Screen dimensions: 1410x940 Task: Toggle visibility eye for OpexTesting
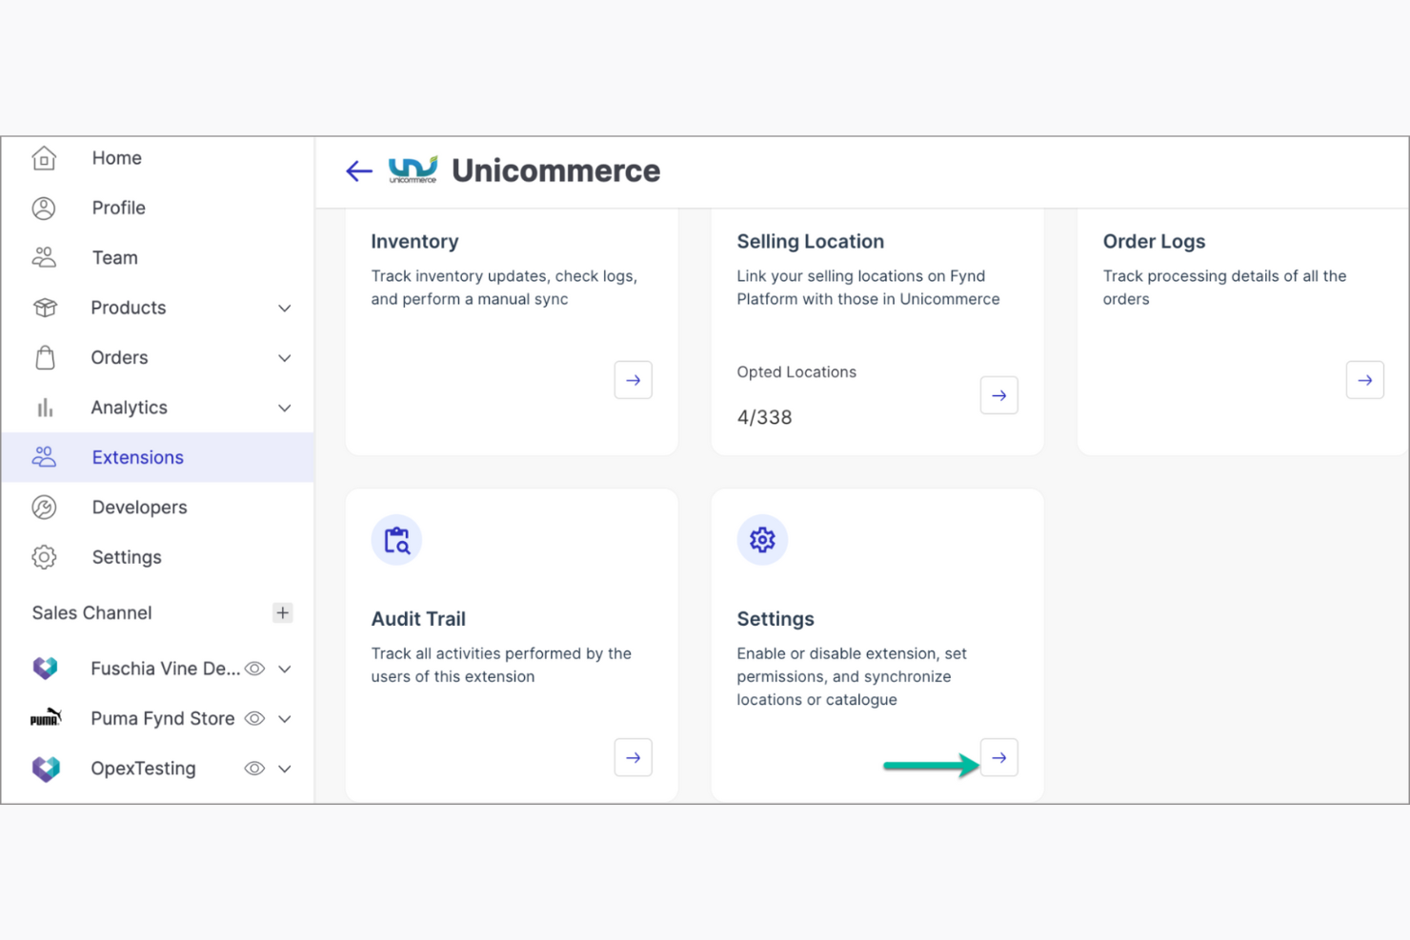[254, 769]
